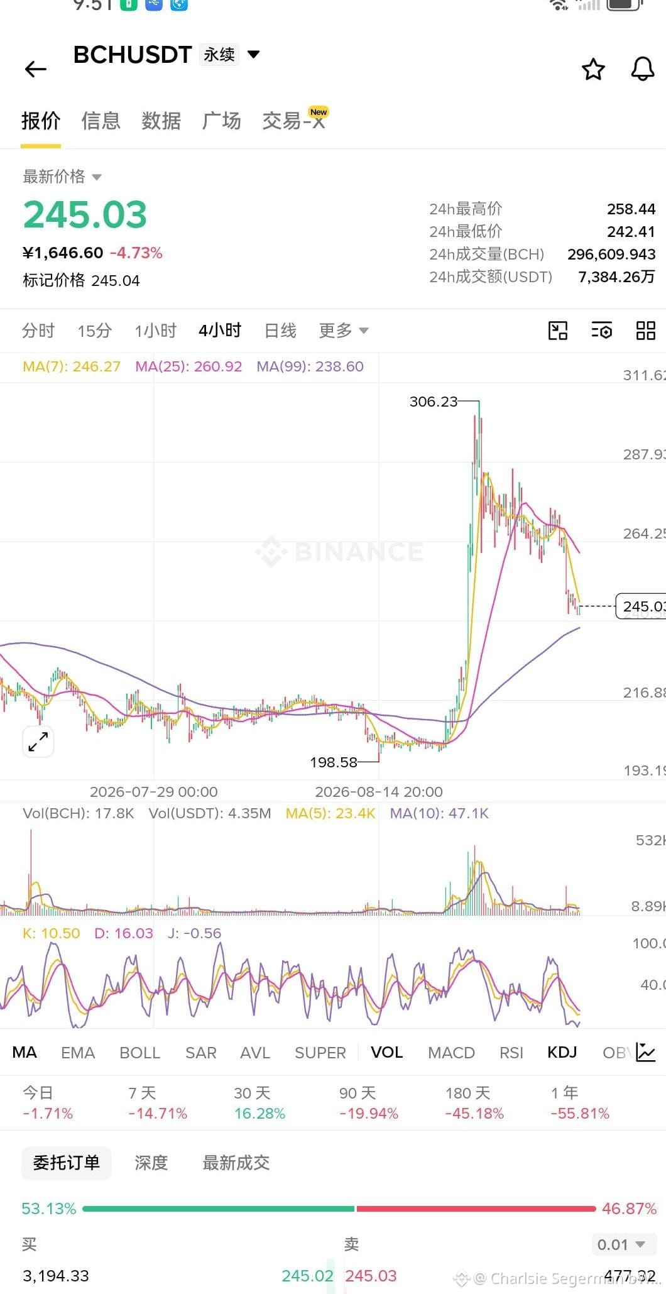Screen dimensions: 666x1294
Task: Open the 交易-X tab
Action: [294, 121]
